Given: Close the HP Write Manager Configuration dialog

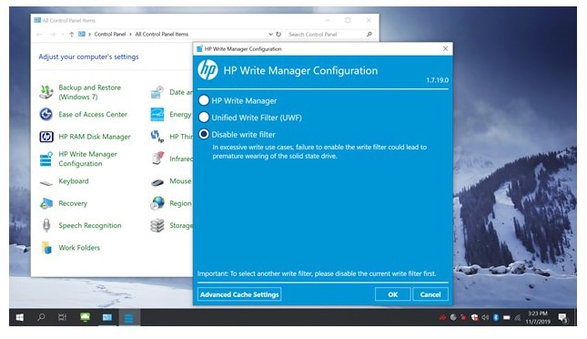Looking at the screenshot, I should 445,48.
